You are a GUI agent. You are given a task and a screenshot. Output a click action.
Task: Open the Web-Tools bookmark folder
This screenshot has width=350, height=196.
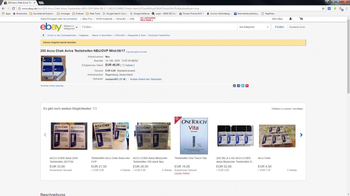tap(93, 14)
